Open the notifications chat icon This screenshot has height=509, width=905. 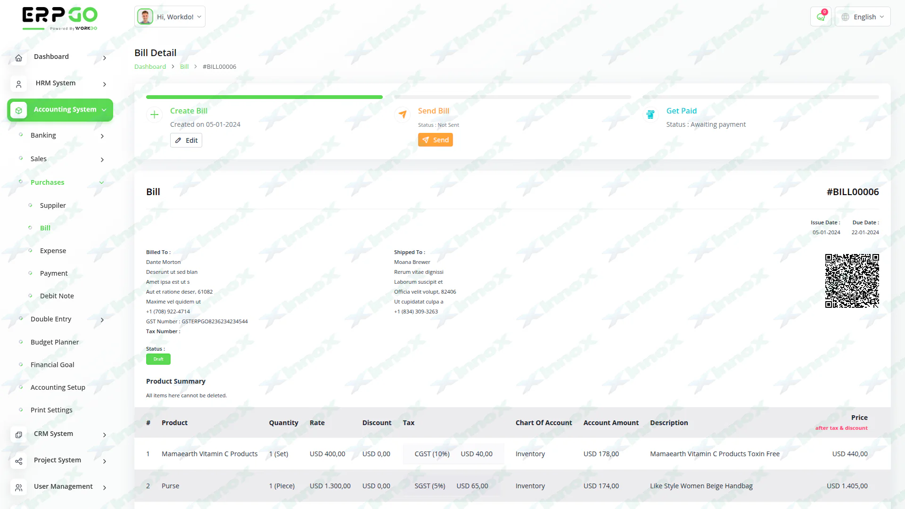[821, 17]
